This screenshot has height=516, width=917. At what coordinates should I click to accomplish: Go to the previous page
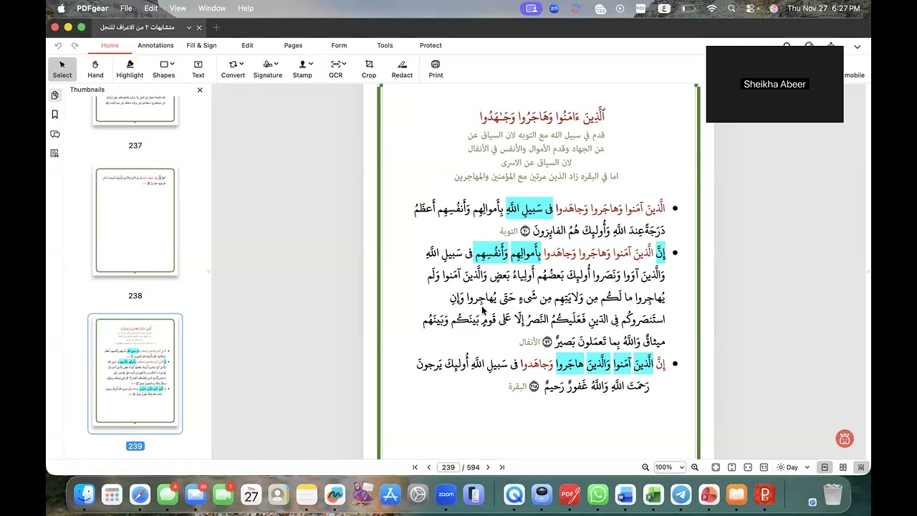(428, 467)
